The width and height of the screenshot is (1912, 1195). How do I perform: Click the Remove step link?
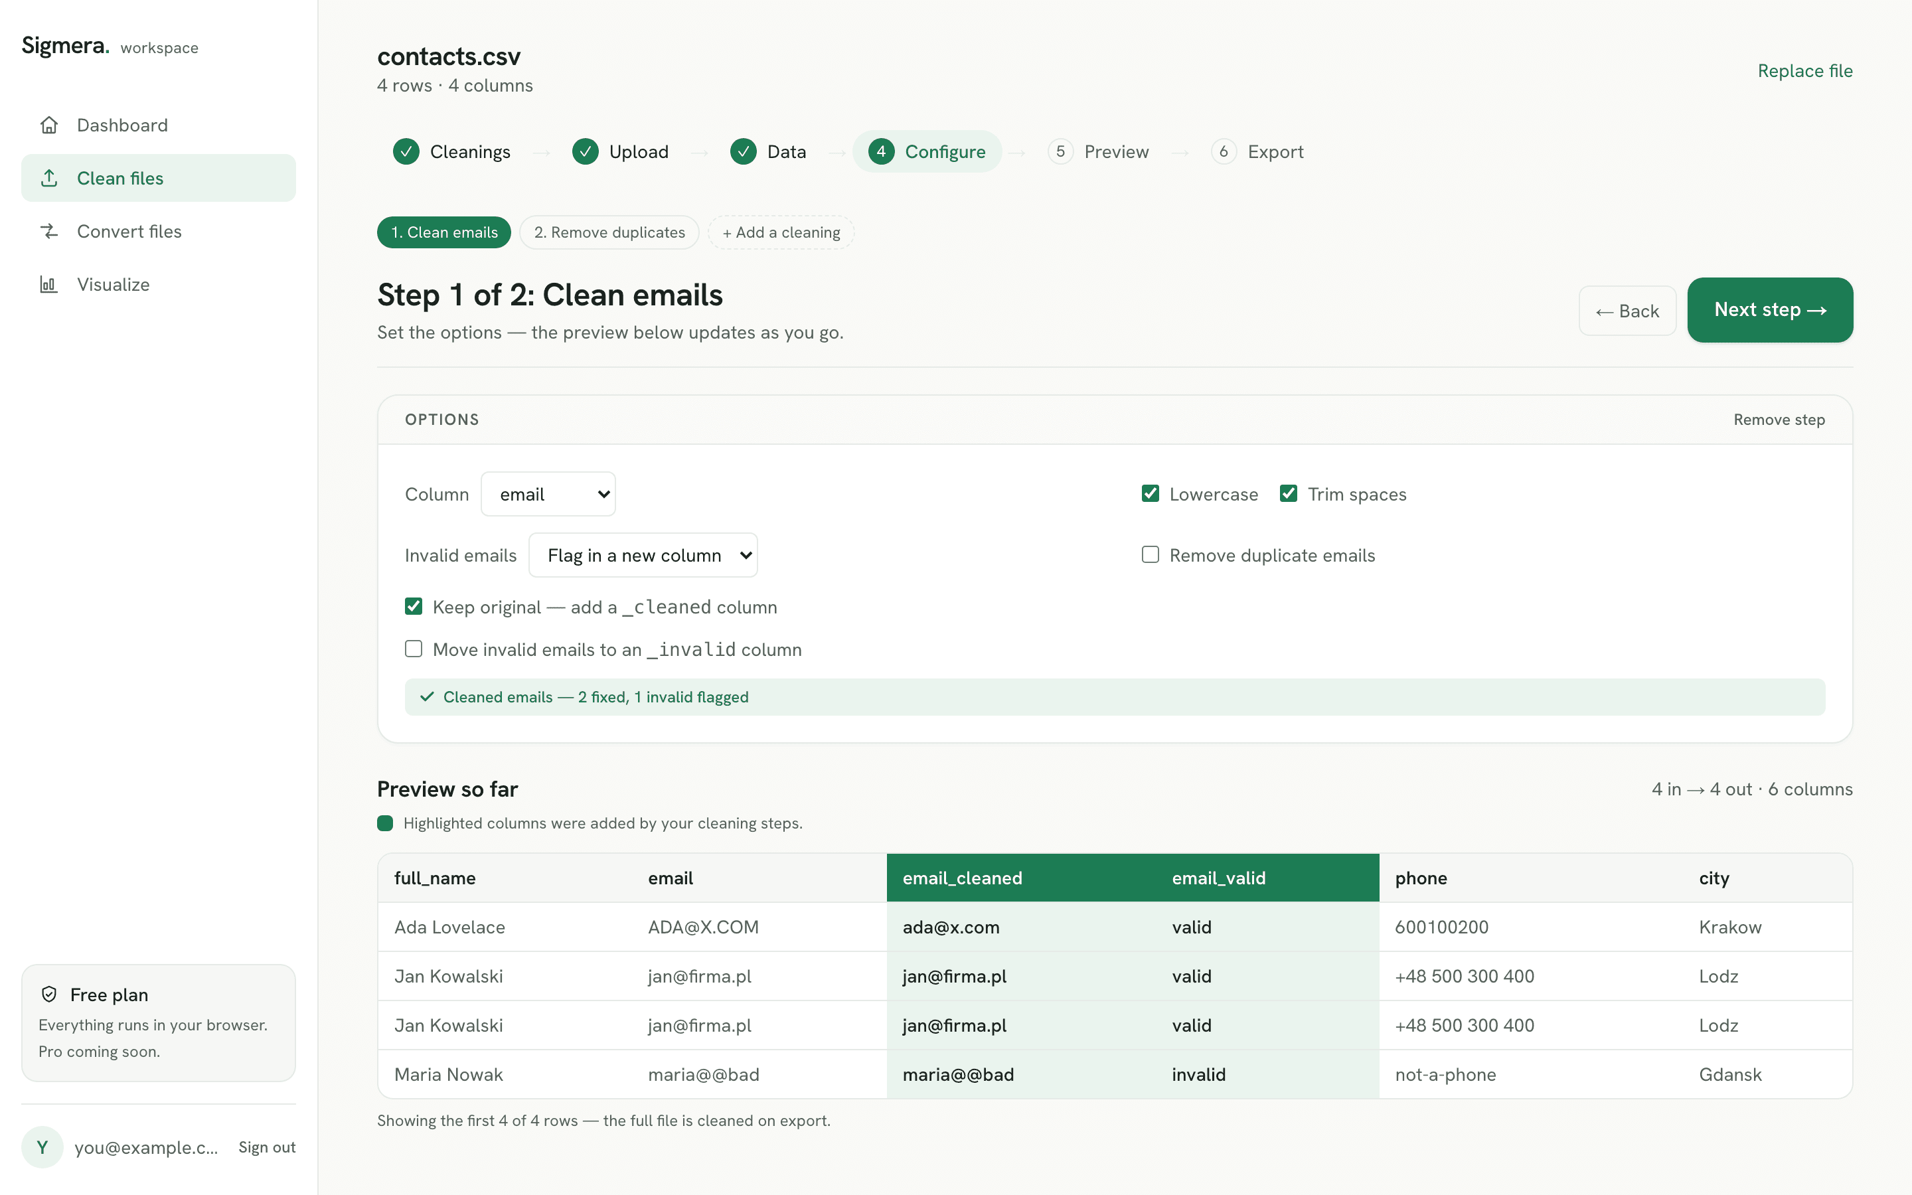pyautogui.click(x=1779, y=420)
